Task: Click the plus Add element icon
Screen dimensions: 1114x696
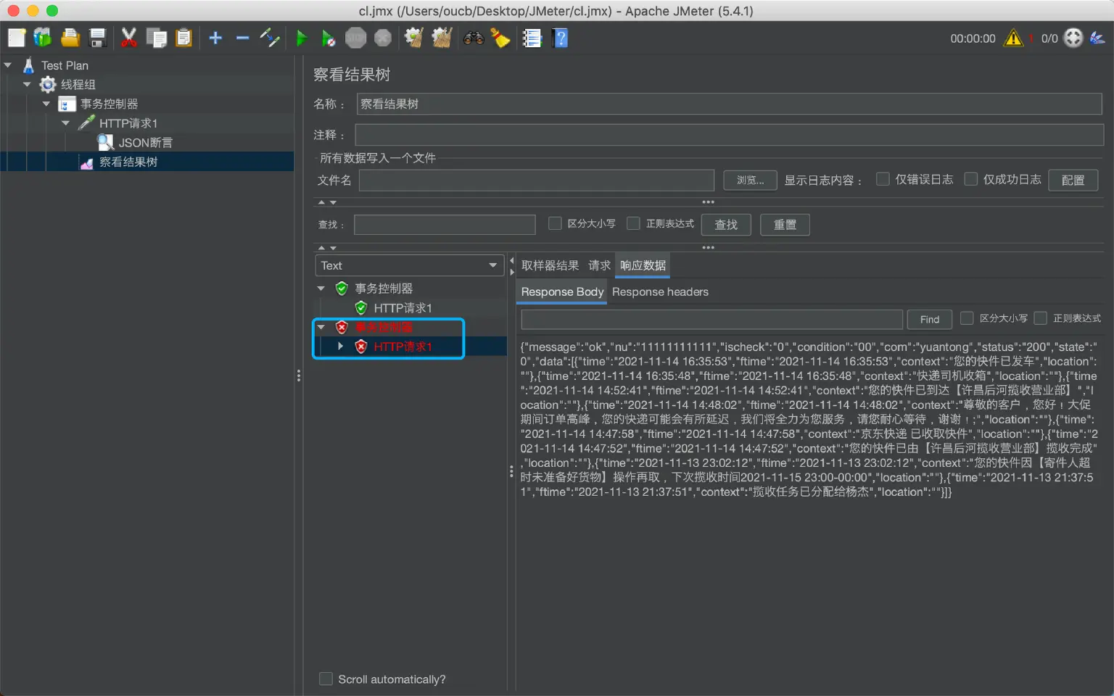Action: (x=215, y=38)
